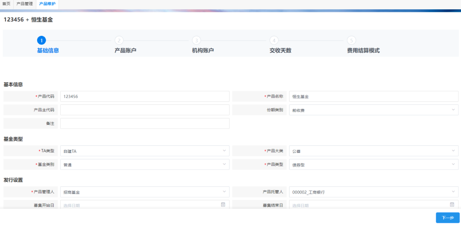Click step 1 circle 基础信息
461x225 pixels.
pos(41,40)
